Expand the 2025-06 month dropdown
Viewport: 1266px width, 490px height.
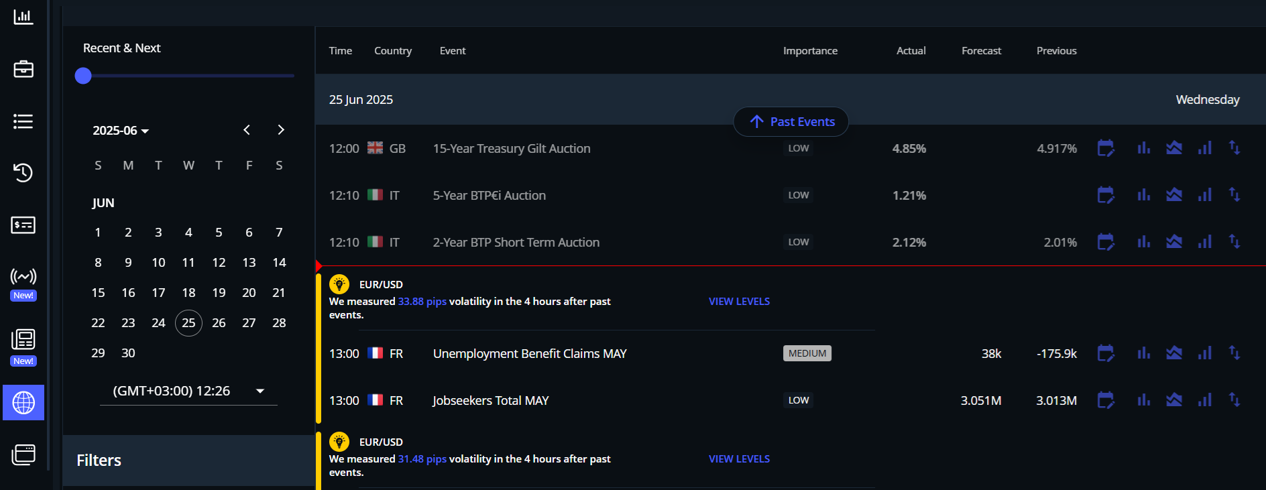click(121, 130)
